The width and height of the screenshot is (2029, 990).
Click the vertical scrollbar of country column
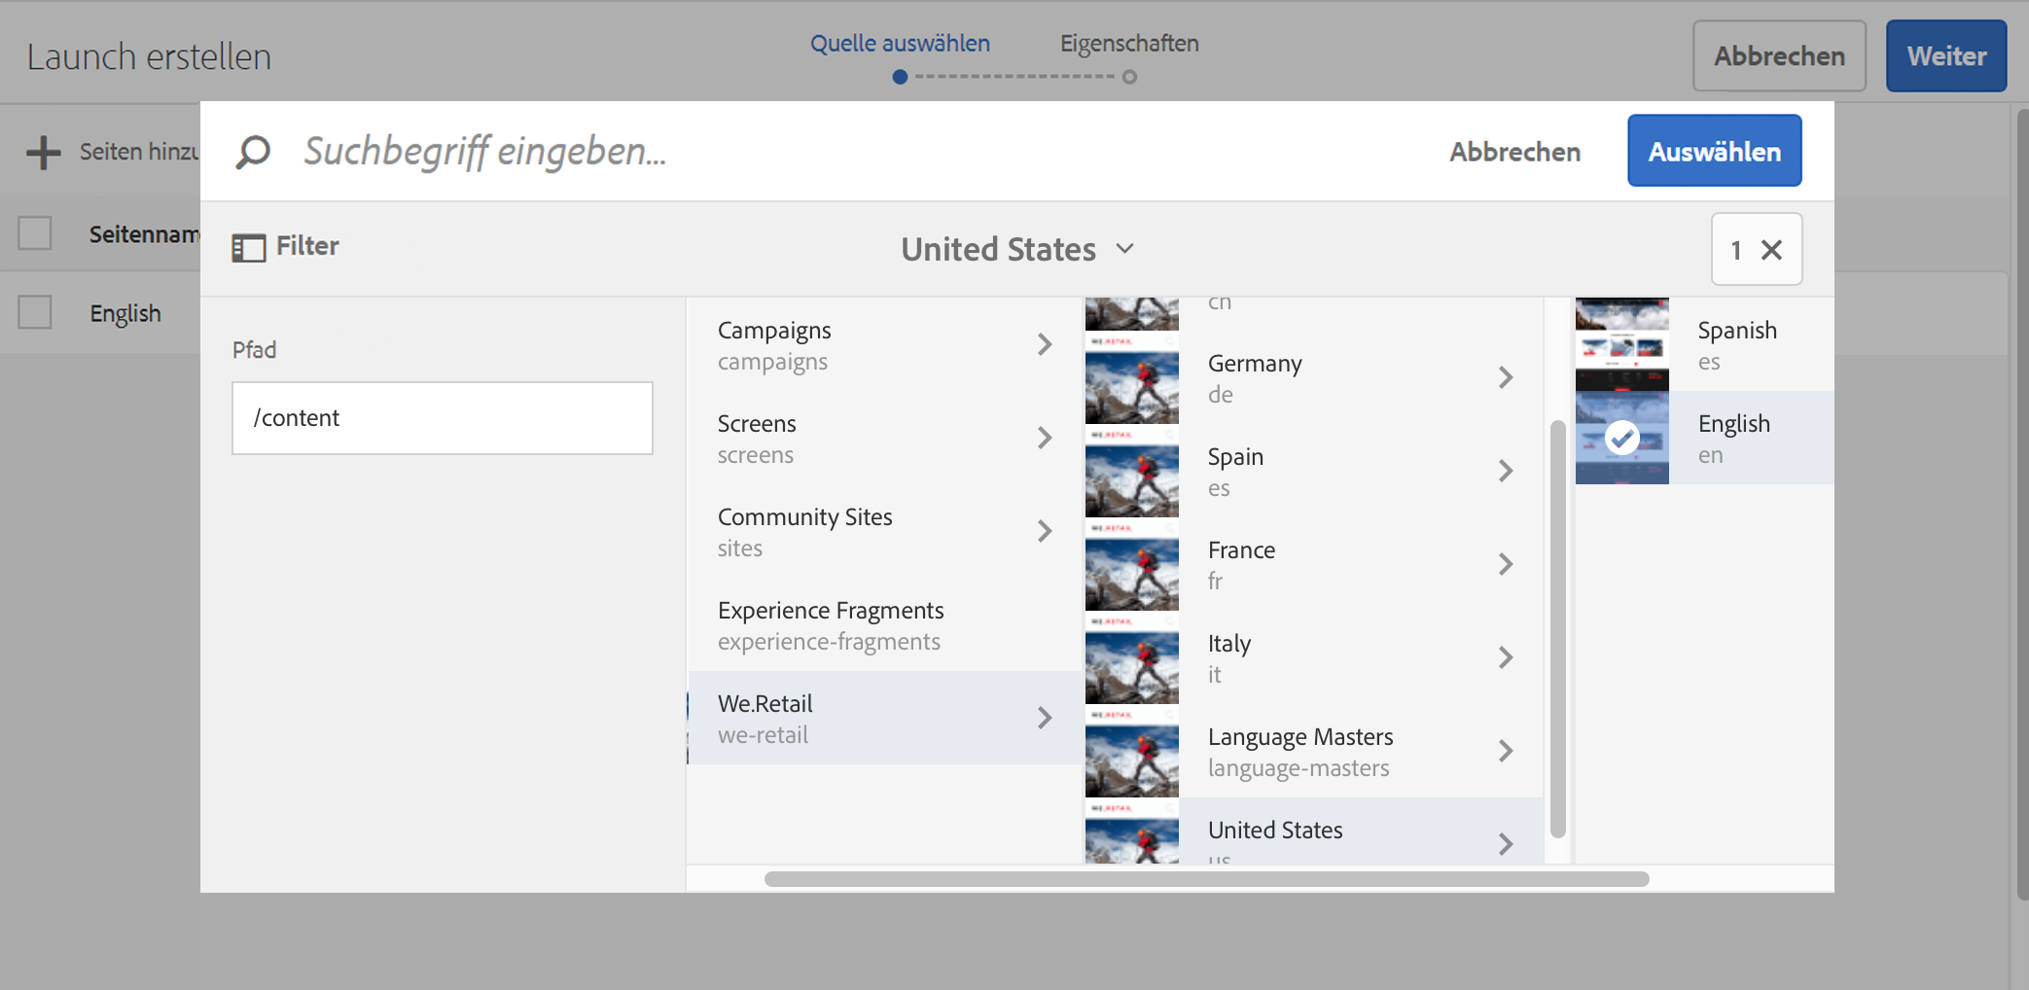1557,628
